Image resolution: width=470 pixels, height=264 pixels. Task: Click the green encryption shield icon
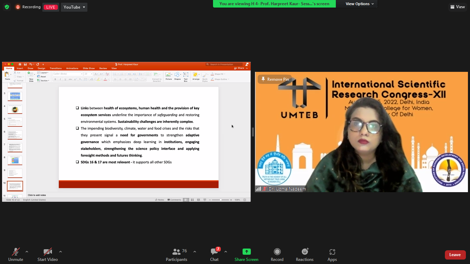[7, 7]
